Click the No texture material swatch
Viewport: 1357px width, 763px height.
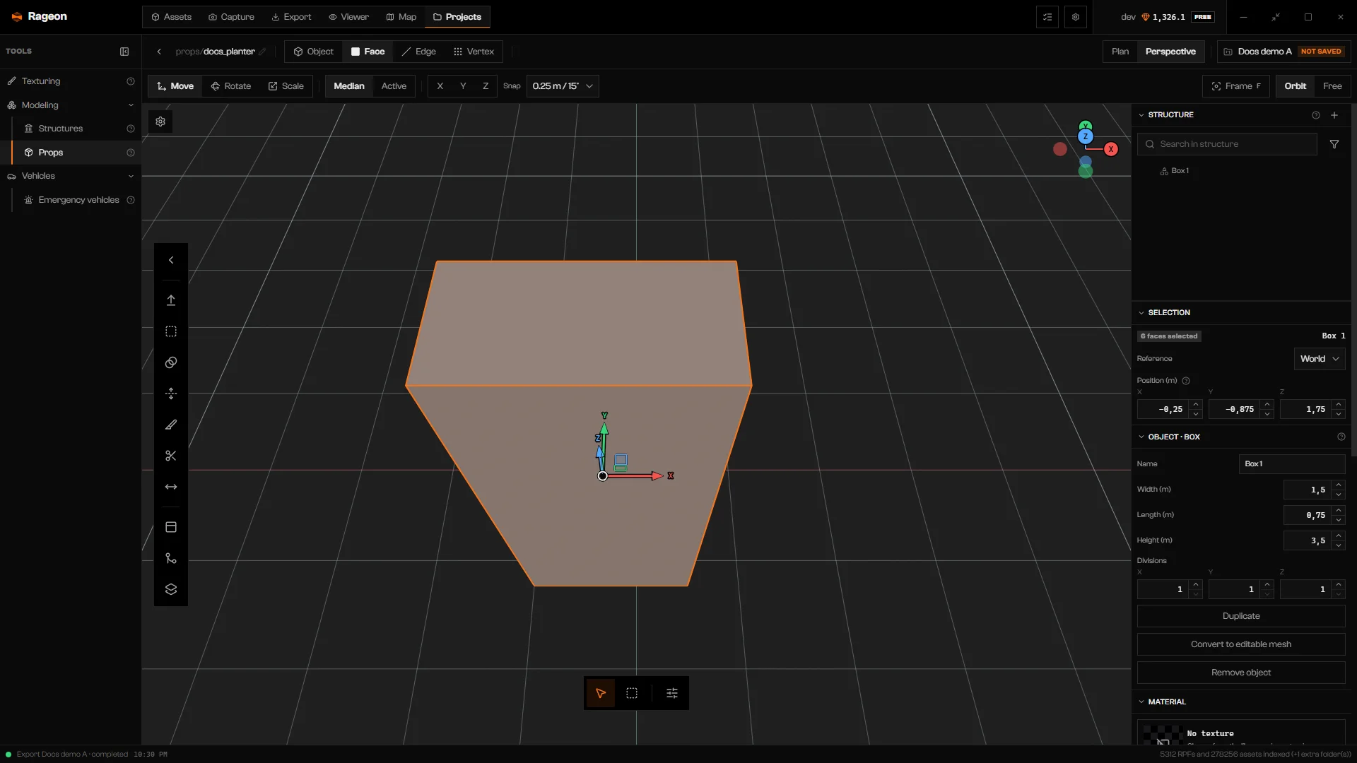pyautogui.click(x=1162, y=735)
